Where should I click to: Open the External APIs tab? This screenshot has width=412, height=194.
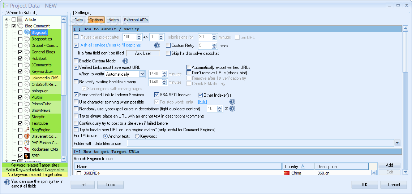pyautogui.click(x=136, y=20)
